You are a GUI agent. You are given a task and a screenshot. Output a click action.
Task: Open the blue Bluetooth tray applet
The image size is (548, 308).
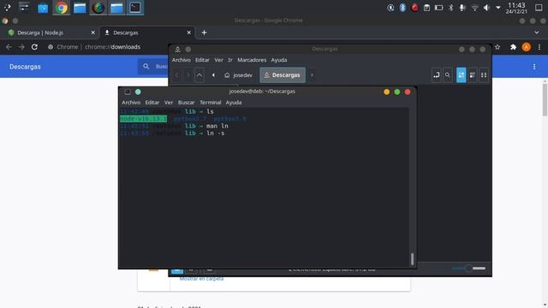tap(402, 8)
